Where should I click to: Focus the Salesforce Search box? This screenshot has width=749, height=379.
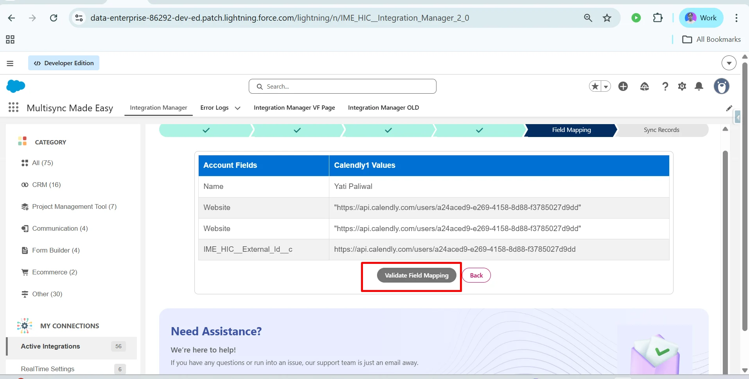342,86
